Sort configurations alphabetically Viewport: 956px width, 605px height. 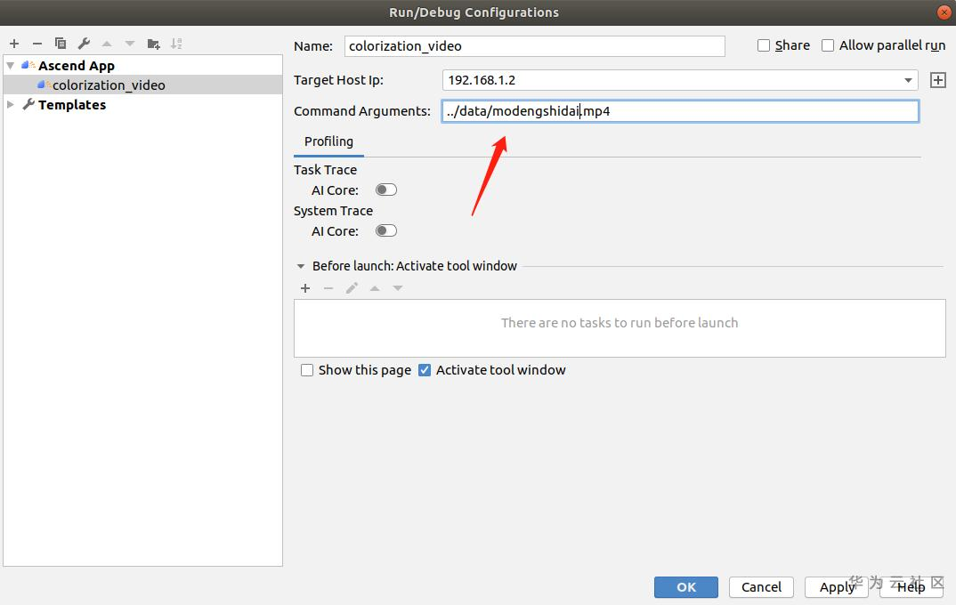[176, 44]
